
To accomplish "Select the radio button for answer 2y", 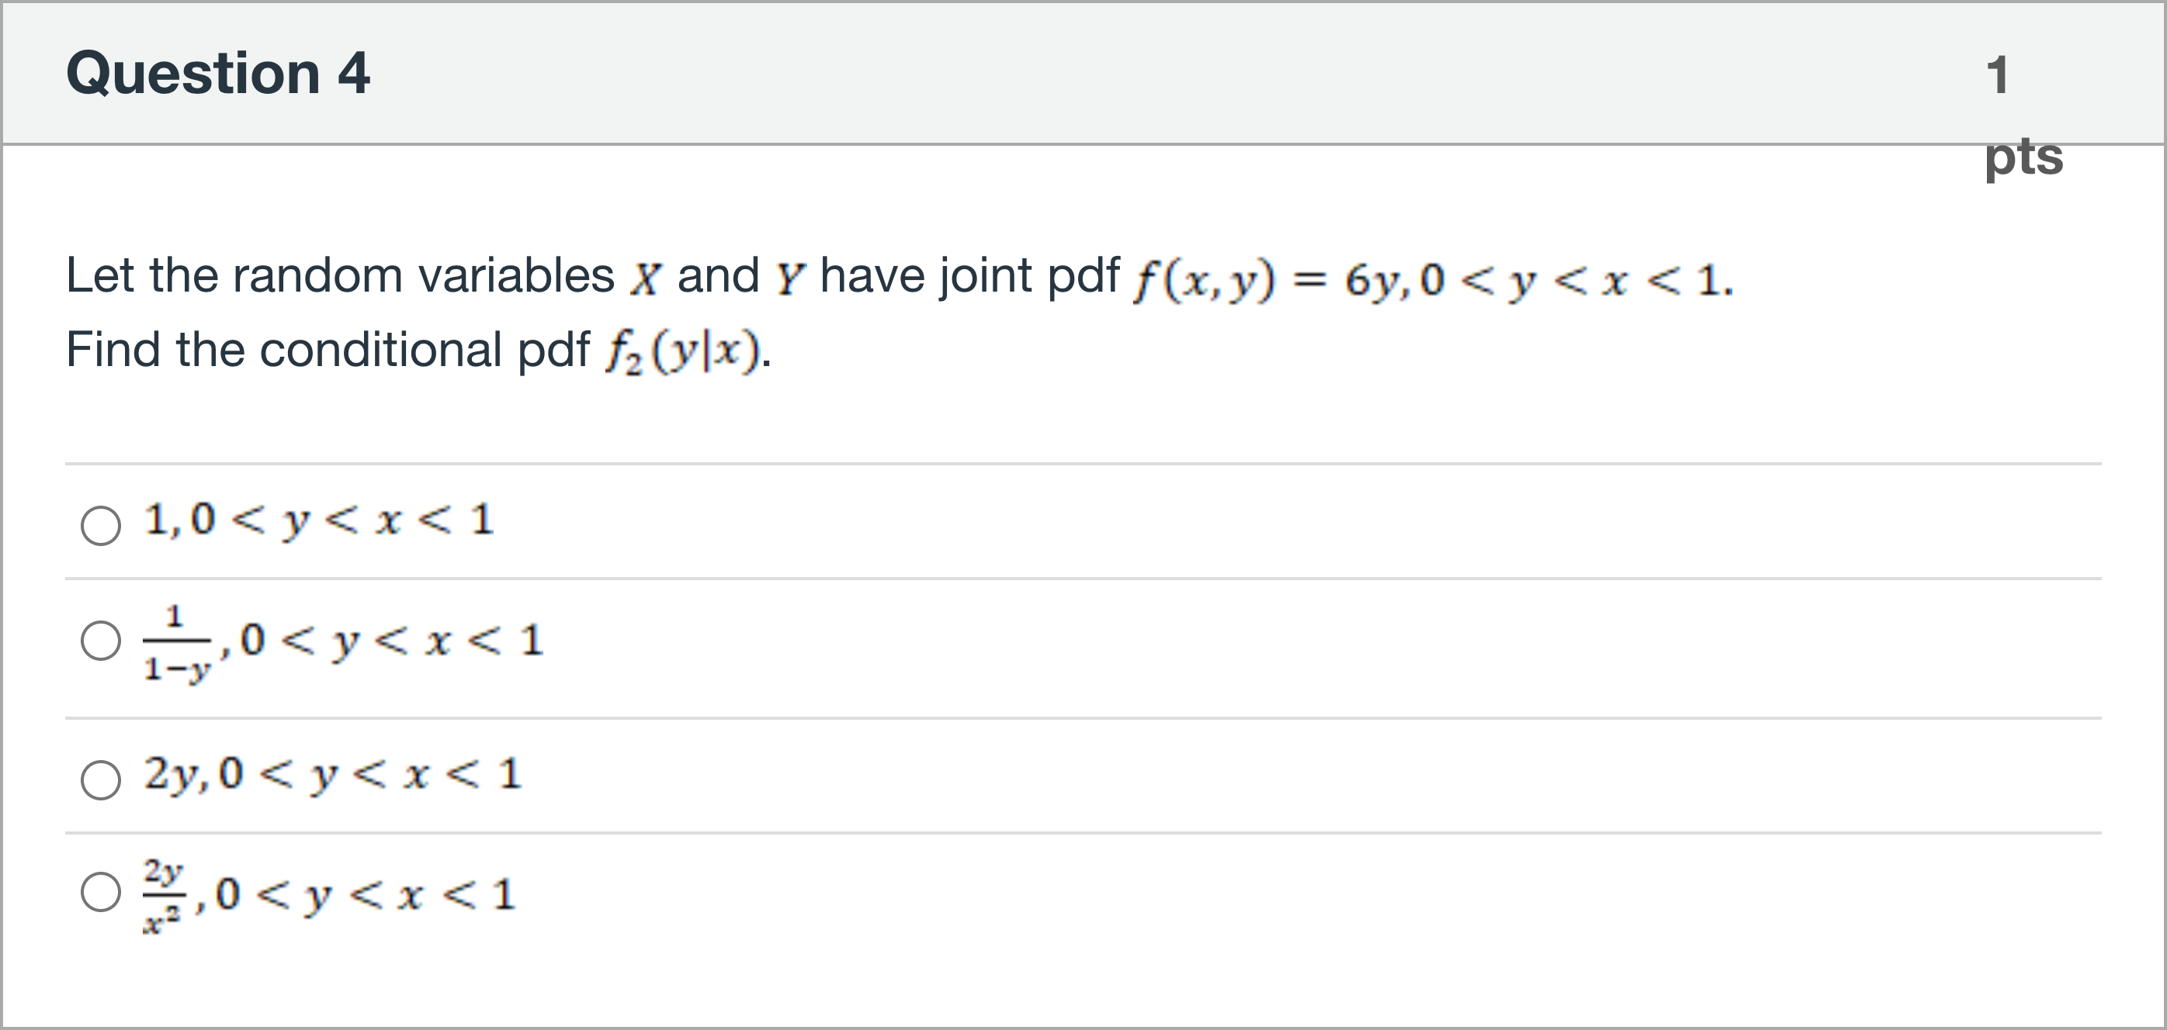I will pyautogui.click(x=101, y=779).
